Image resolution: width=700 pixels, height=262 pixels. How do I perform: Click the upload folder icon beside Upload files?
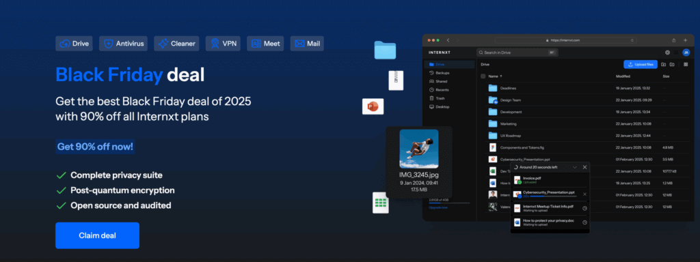click(664, 65)
